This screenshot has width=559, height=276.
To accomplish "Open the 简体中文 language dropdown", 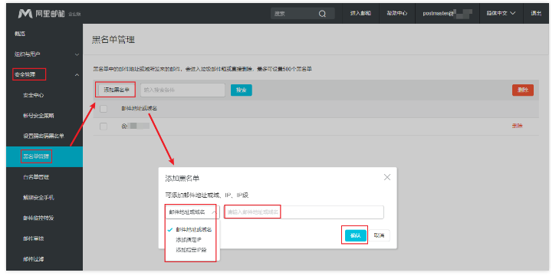I will coord(501,14).
